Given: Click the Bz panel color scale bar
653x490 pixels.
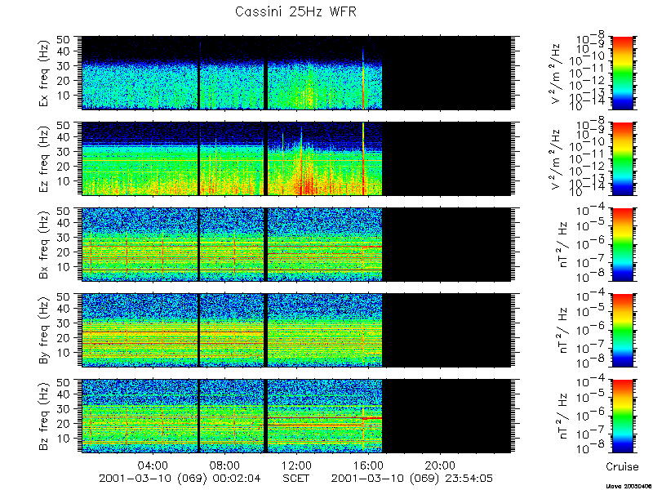Looking at the screenshot, I should (x=623, y=416).
